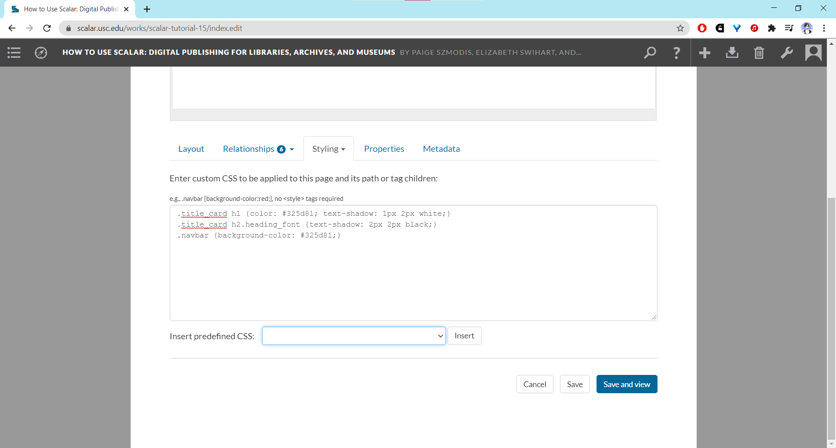Screen dimensions: 836x448
Task: Open the Relationships tab dropdown
Action: (x=258, y=149)
